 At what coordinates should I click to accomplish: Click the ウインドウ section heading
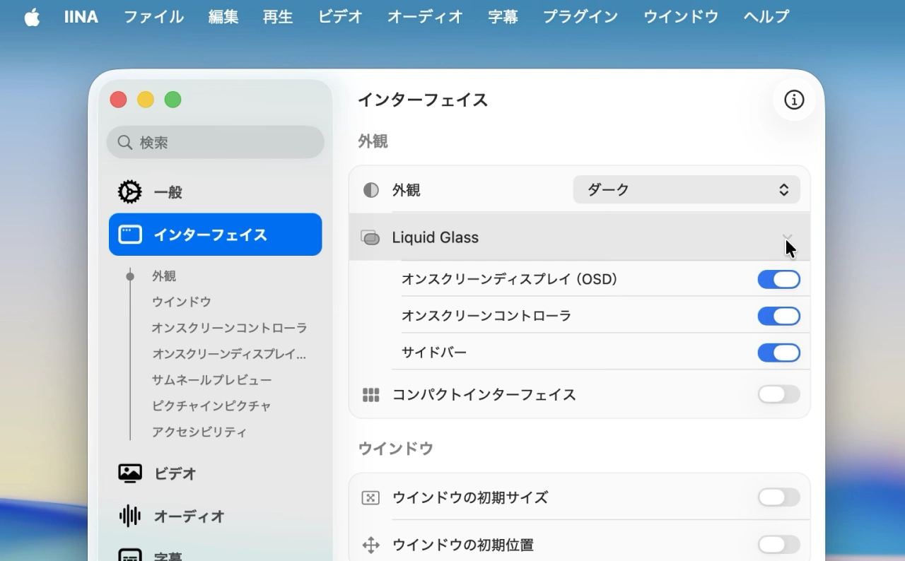coord(396,449)
